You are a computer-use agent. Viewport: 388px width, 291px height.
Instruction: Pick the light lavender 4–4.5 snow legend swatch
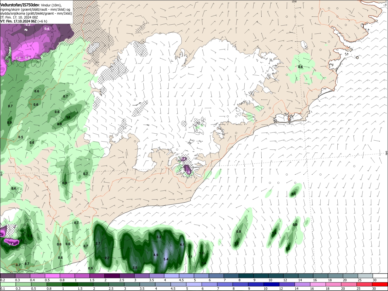[172, 276]
